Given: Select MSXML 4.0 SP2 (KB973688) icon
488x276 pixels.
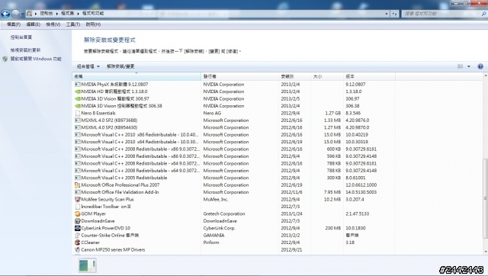Looking at the screenshot, I should [78, 120].
